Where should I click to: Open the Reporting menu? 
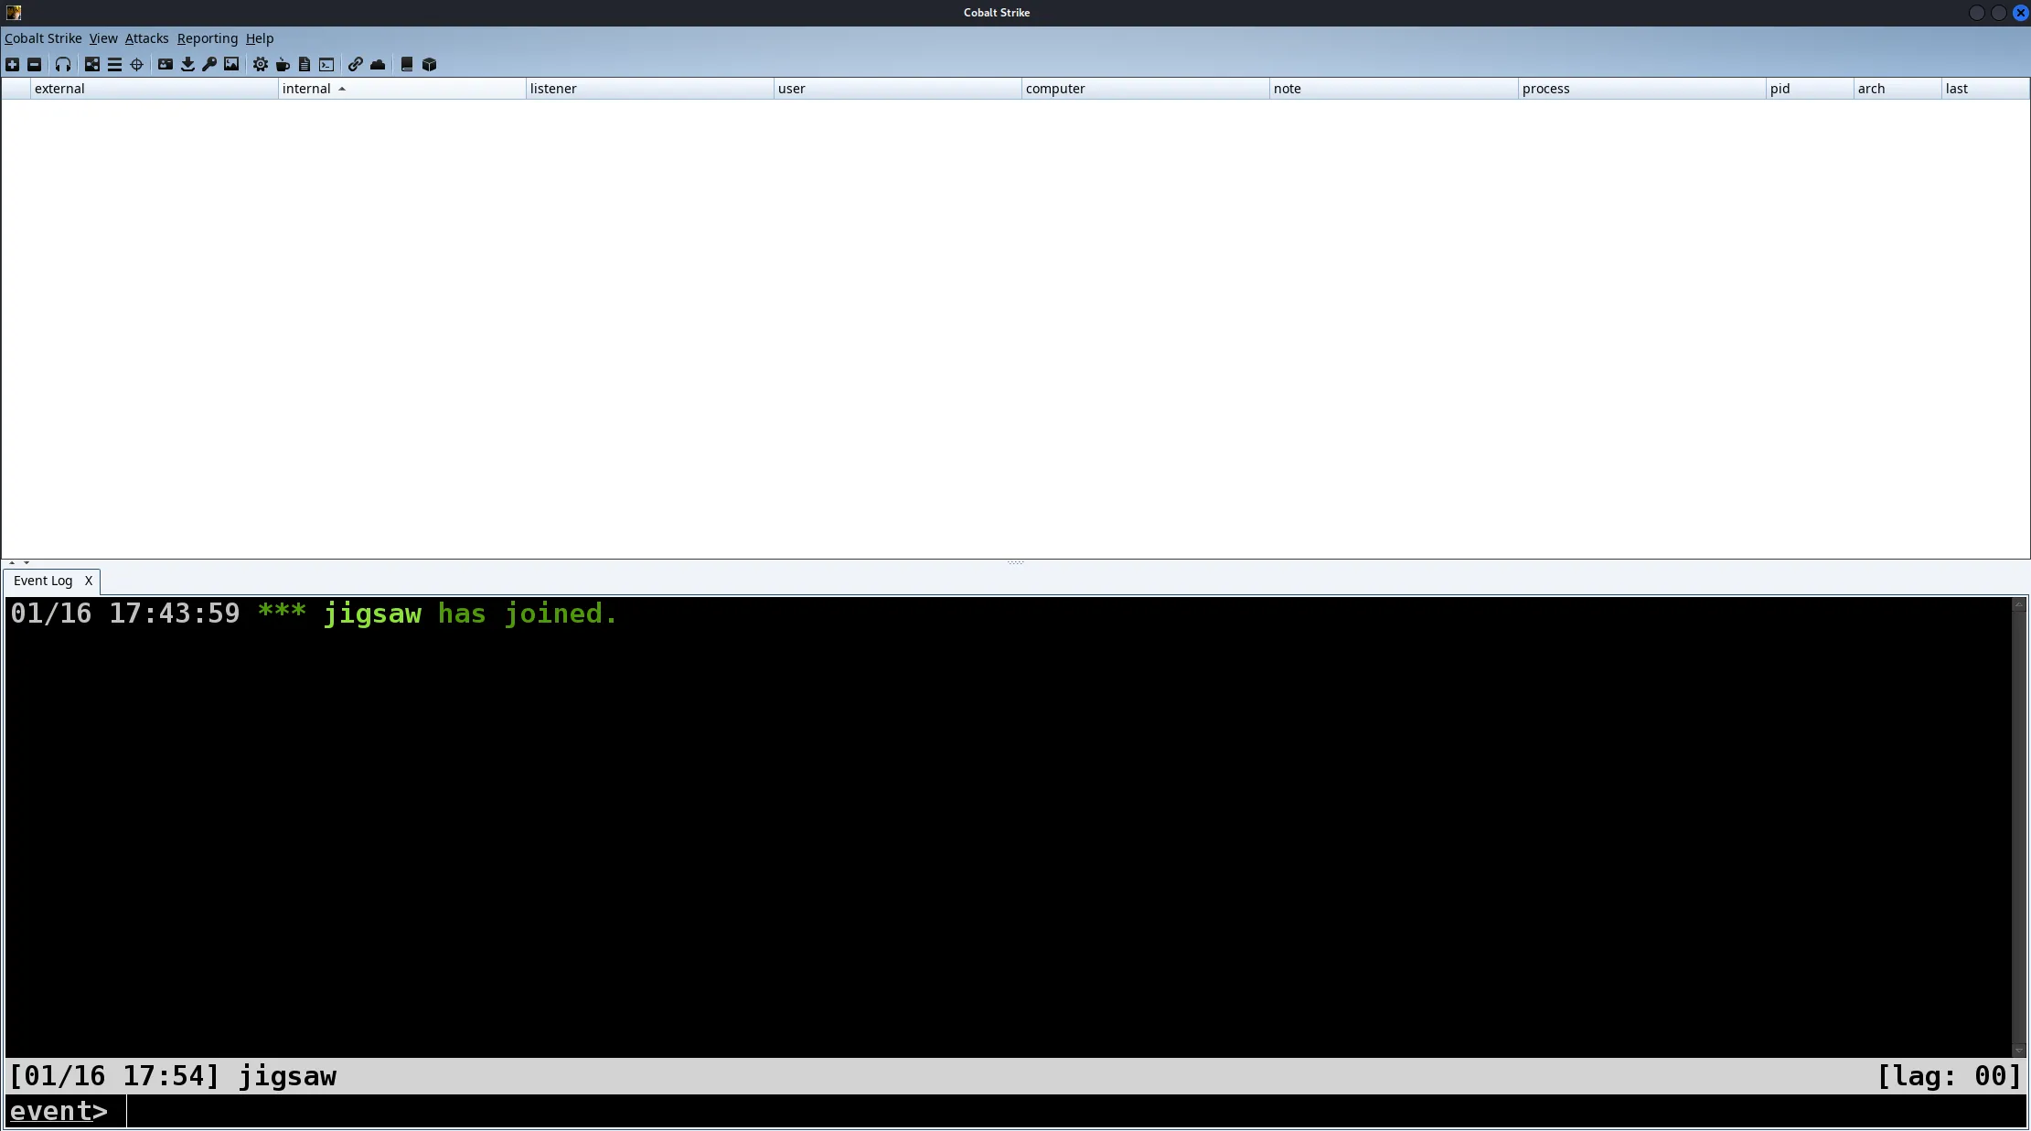point(208,38)
